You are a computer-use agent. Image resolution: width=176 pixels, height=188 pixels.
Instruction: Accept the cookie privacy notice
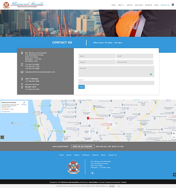point(112,186)
